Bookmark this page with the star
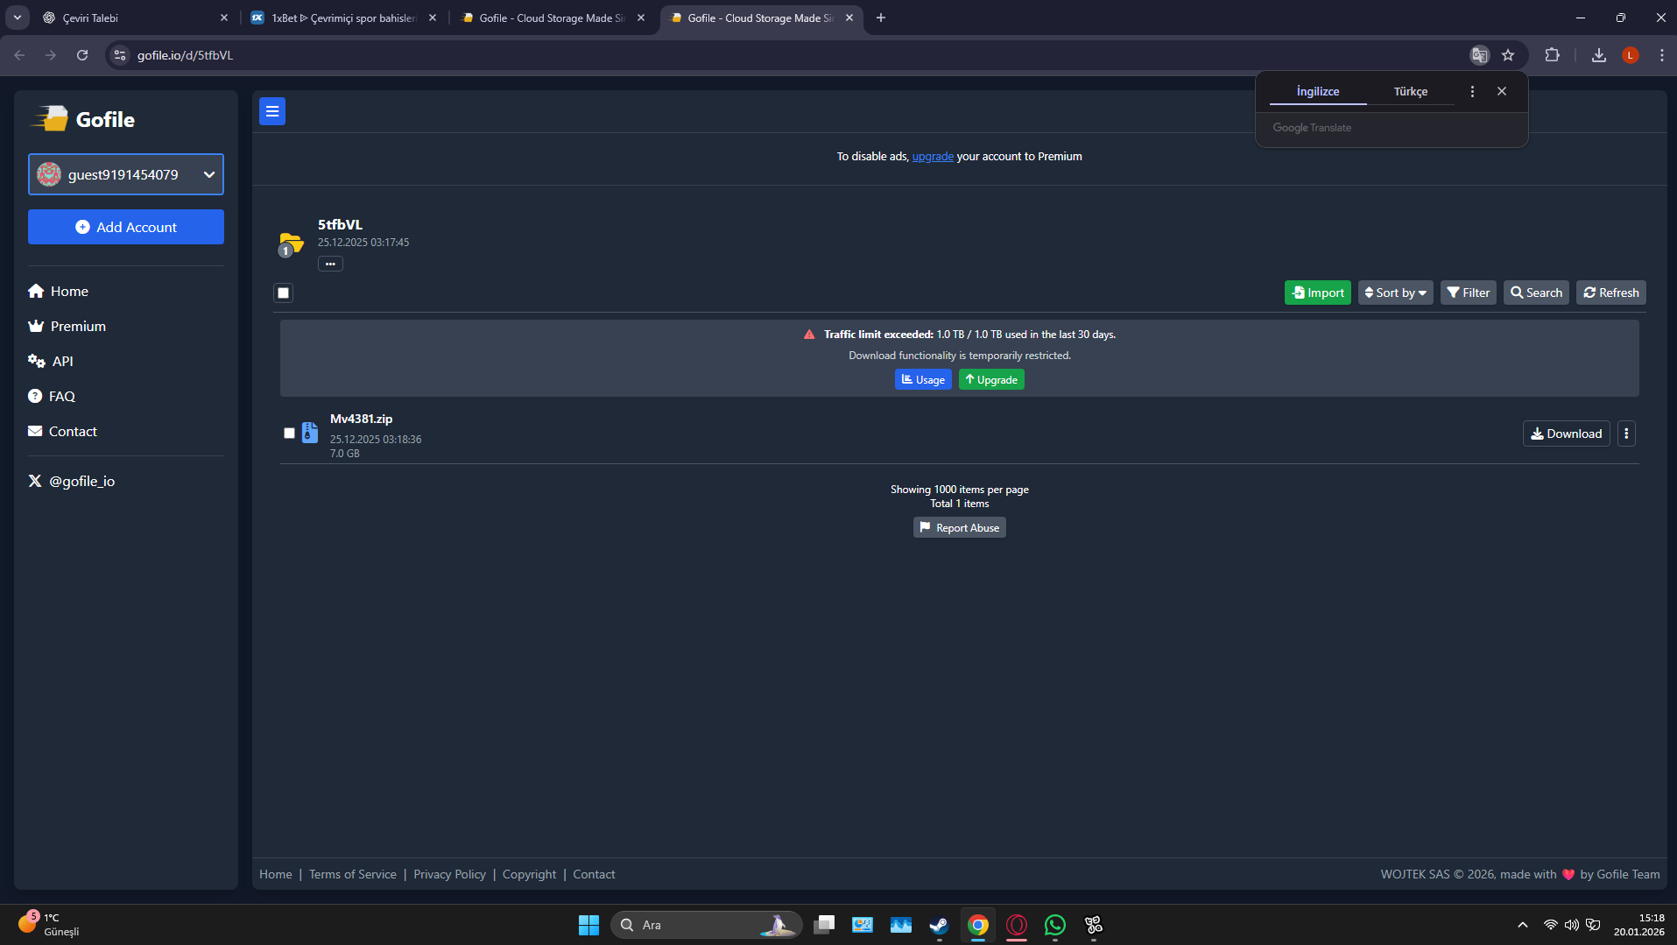The height and width of the screenshot is (945, 1677). click(x=1508, y=55)
